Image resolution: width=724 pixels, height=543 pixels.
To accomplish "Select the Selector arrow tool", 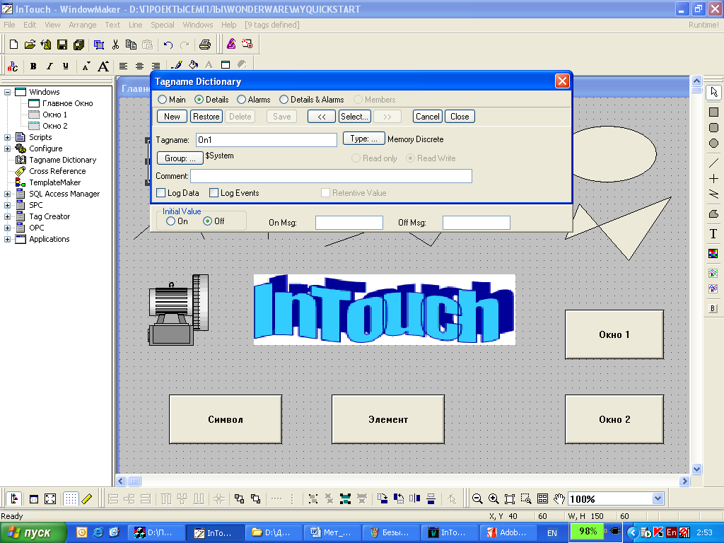I will tap(714, 93).
